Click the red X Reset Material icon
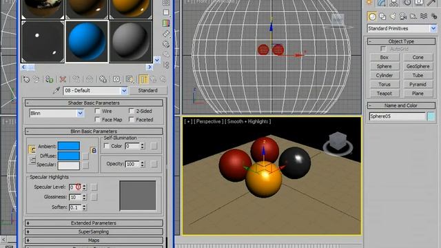Viewport: 441px width, 248px height. click(x=63, y=79)
